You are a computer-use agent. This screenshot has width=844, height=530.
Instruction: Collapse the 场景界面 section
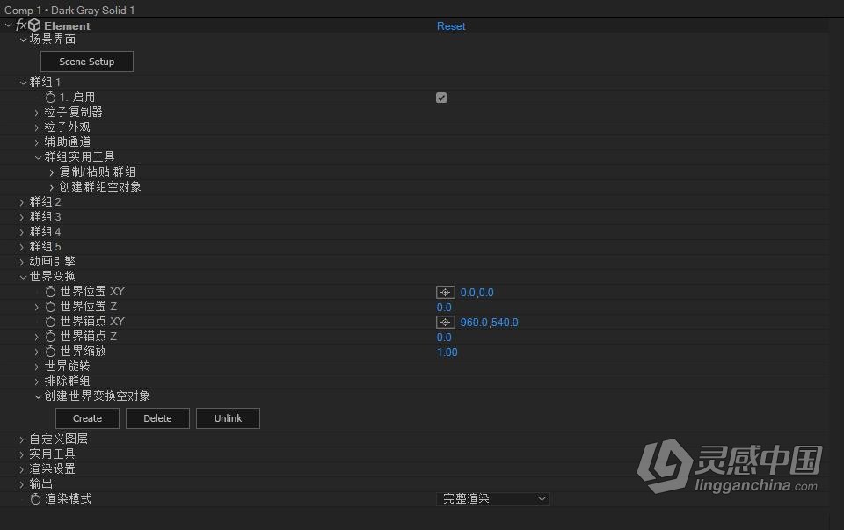pos(23,40)
